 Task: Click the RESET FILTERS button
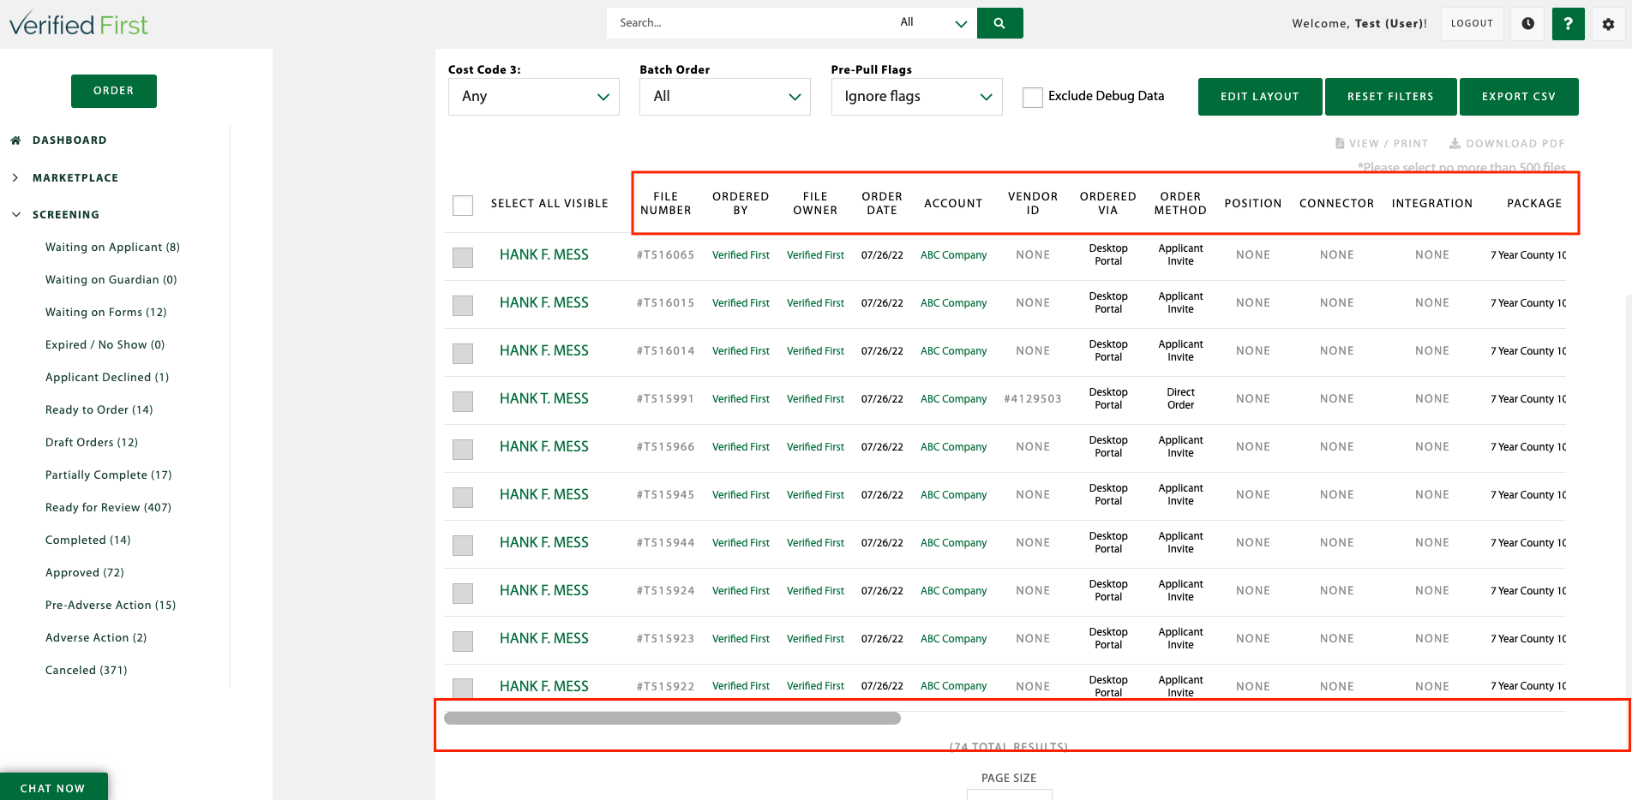point(1390,97)
